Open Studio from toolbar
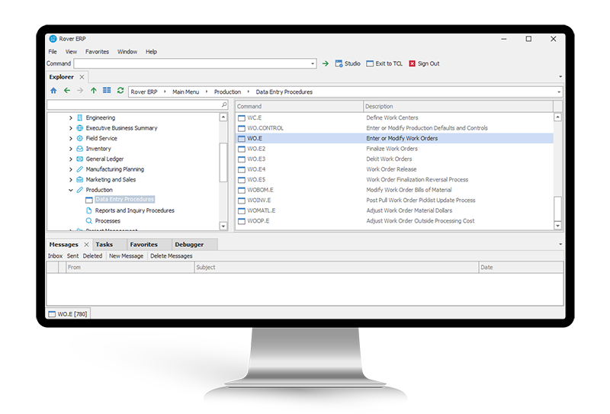The height and width of the screenshot is (414, 610). click(348, 63)
